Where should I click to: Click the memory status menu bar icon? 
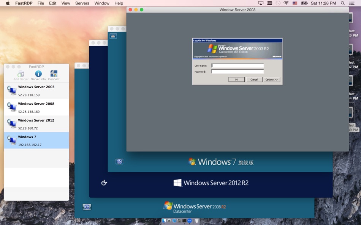point(269,3)
